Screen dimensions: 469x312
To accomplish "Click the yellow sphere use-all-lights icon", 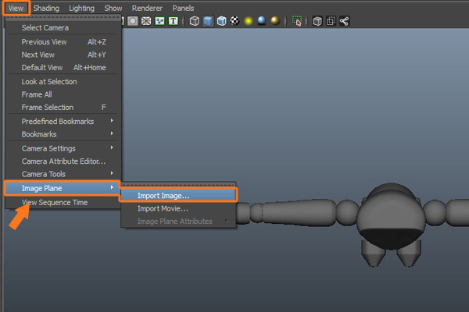I will (x=248, y=22).
